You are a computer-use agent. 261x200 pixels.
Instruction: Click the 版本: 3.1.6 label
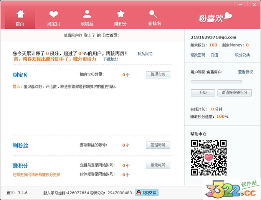click(x=17, y=193)
